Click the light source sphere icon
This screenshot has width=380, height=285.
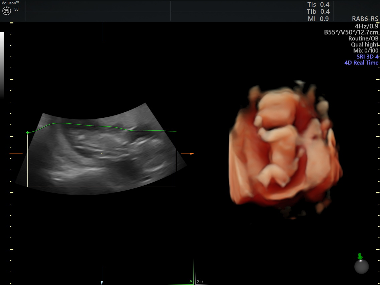361,267
